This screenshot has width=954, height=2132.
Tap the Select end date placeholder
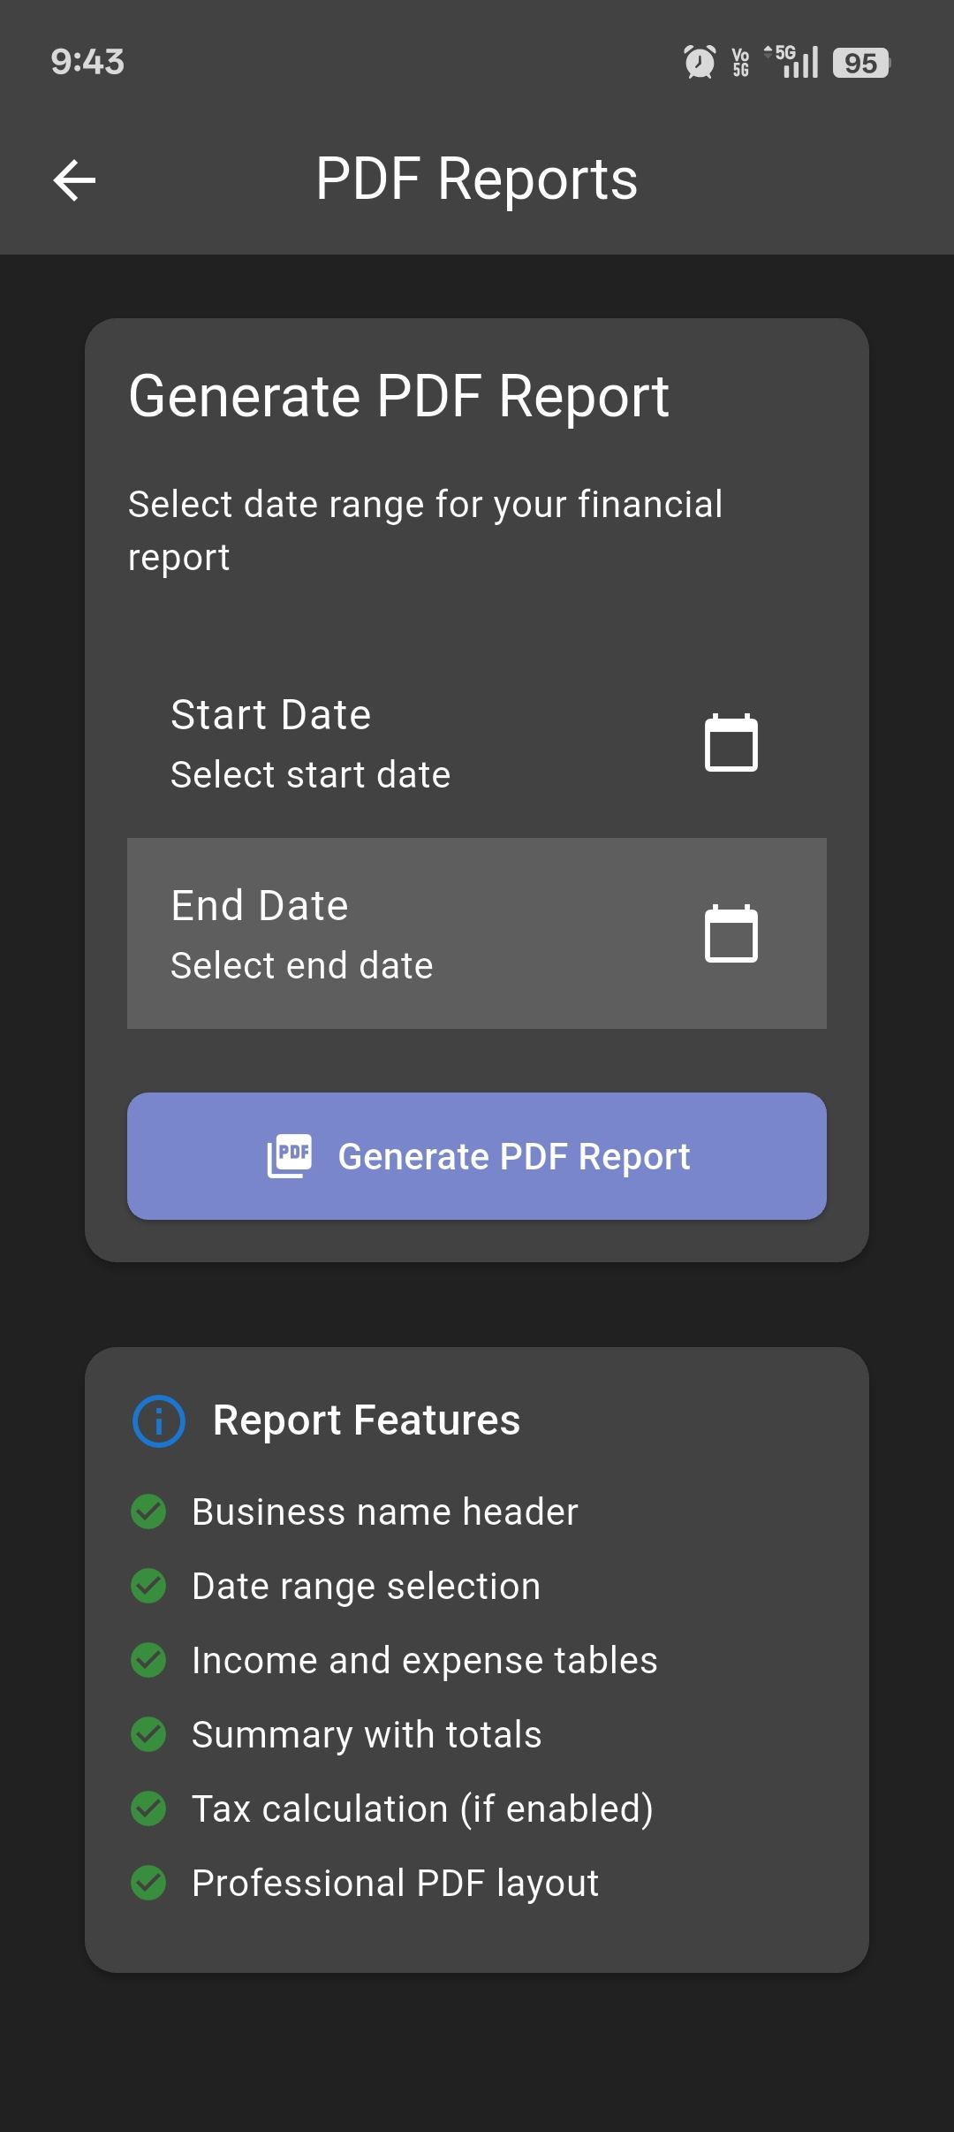click(302, 965)
